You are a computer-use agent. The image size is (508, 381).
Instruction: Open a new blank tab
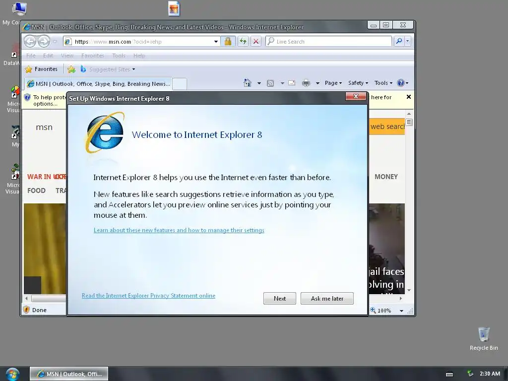pos(179,84)
